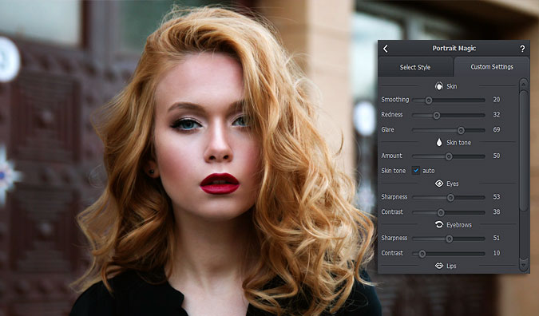The width and height of the screenshot is (539, 316).
Task: Click the Eyes section eye icon
Action: pyautogui.click(x=439, y=184)
